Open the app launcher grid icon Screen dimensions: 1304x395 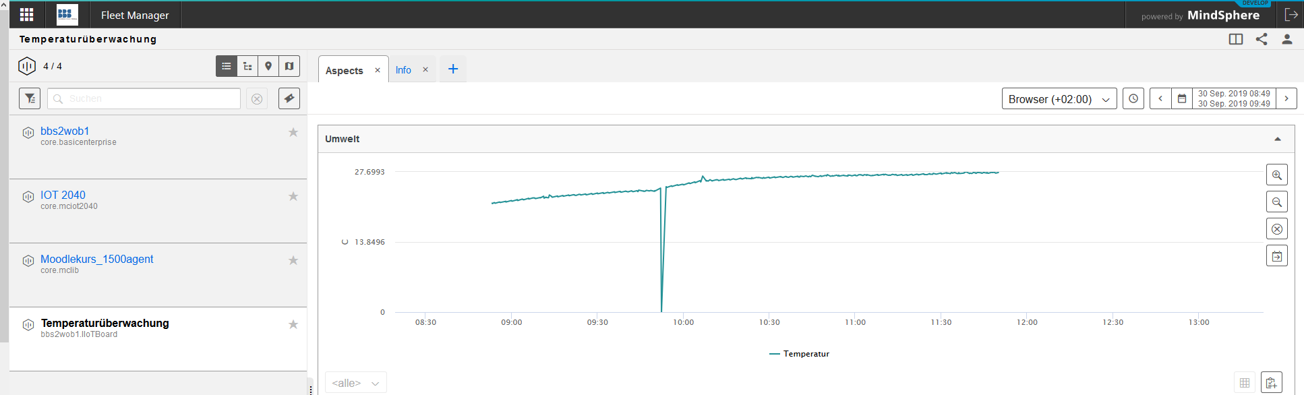[27, 15]
